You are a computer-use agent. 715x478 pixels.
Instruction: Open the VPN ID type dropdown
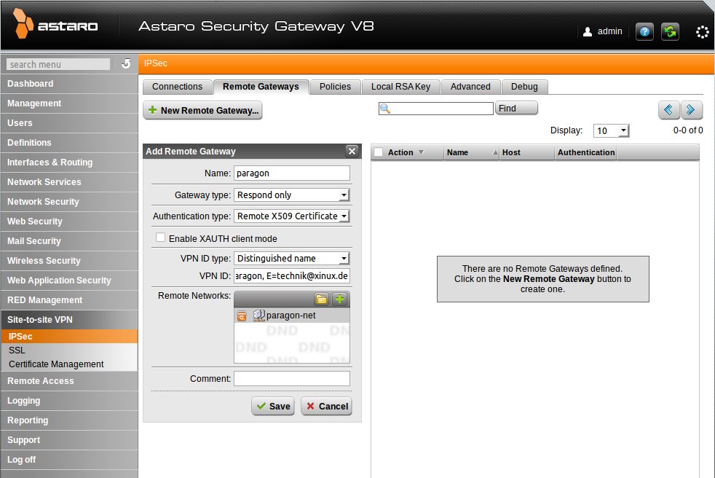pos(292,259)
